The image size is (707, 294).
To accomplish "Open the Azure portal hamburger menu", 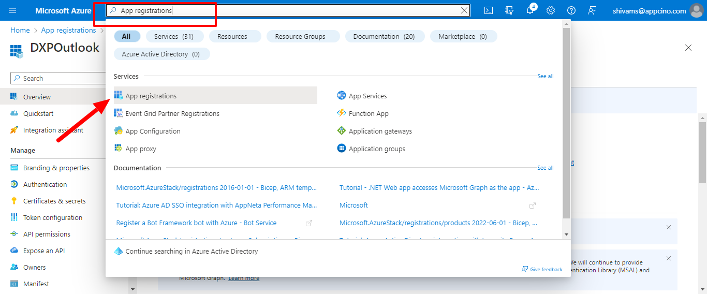I will 13,10.
